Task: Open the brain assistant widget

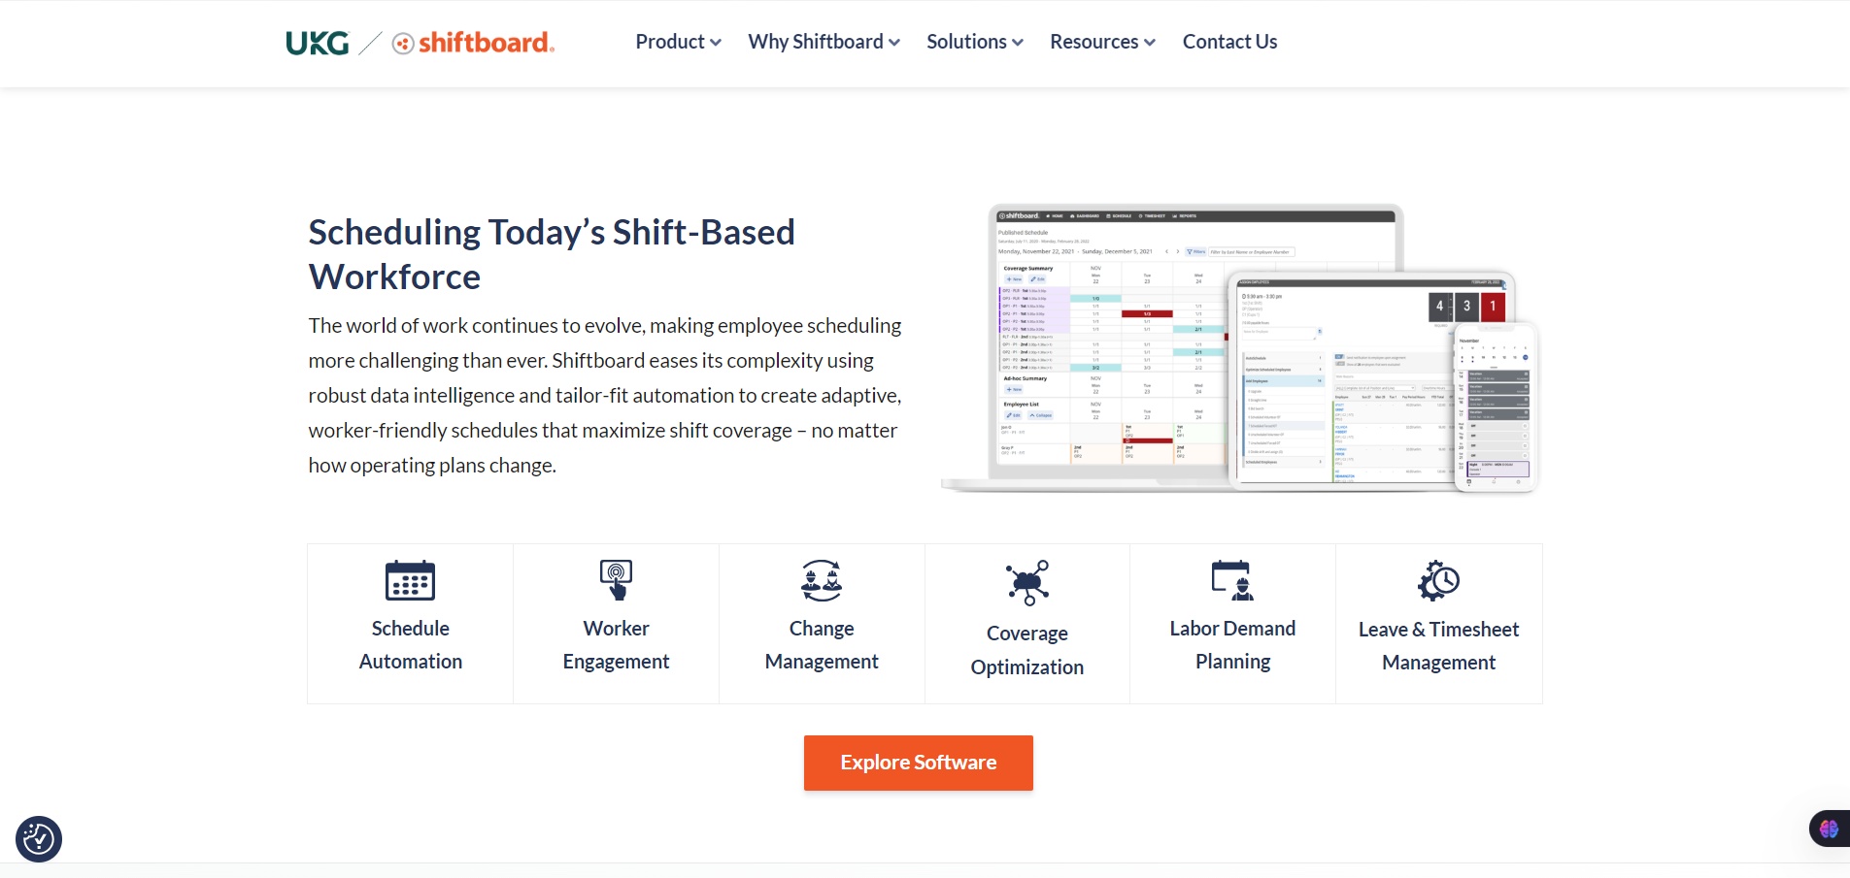Action: coord(1830,829)
